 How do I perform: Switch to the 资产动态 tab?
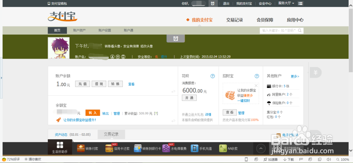coord(61,135)
